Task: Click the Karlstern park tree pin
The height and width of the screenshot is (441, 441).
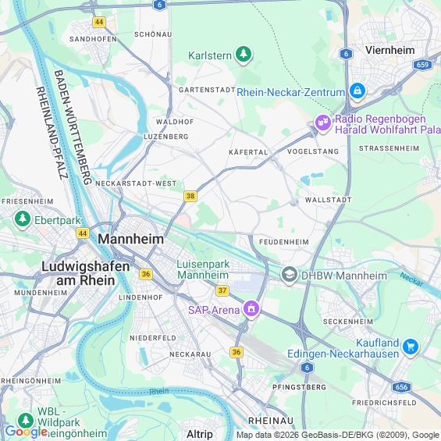Action: (244, 55)
